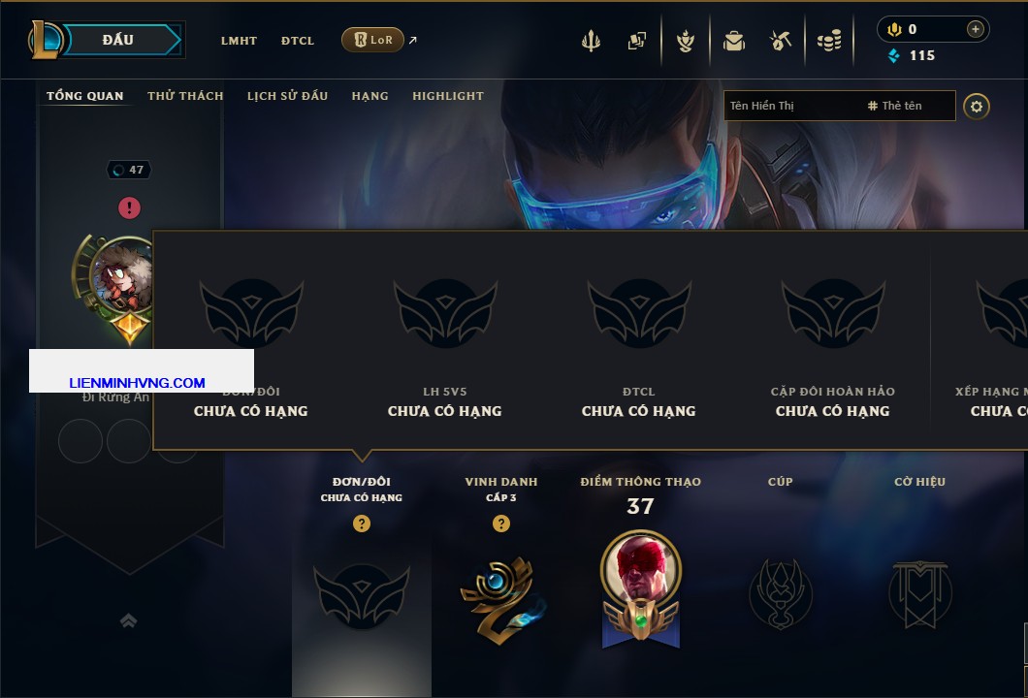
Task: Open the Lịch Sử Đấu tab
Action: tap(287, 96)
